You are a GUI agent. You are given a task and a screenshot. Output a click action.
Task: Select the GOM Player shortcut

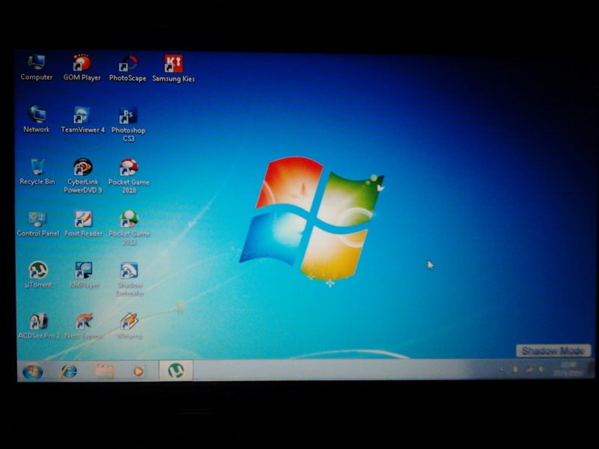[82, 67]
